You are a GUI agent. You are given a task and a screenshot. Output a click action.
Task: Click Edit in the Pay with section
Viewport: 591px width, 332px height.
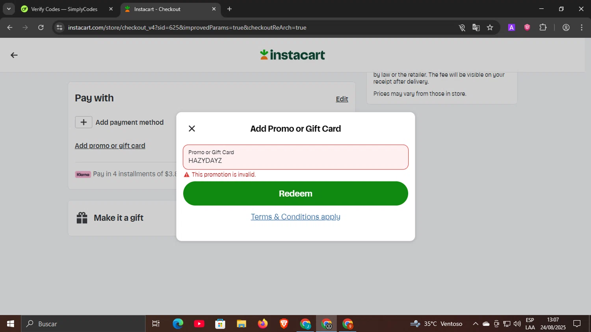342,99
